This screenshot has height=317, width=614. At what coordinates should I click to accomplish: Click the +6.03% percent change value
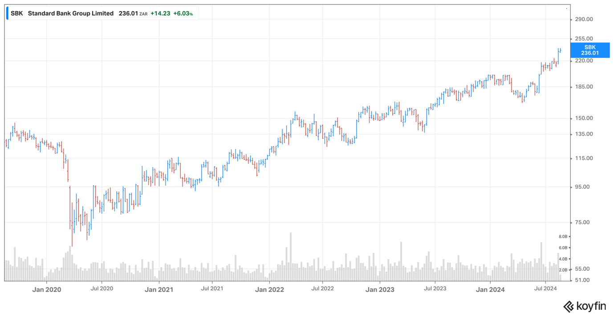point(183,13)
